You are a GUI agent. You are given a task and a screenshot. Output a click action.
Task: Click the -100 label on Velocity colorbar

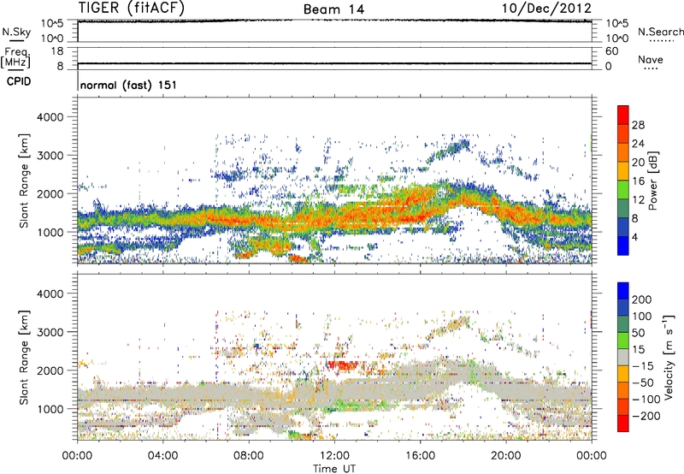tap(646, 399)
